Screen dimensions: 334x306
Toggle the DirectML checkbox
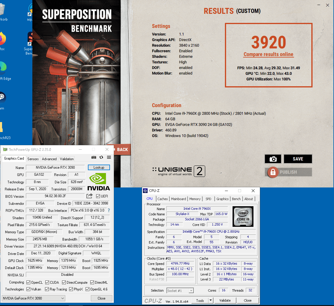92,283
